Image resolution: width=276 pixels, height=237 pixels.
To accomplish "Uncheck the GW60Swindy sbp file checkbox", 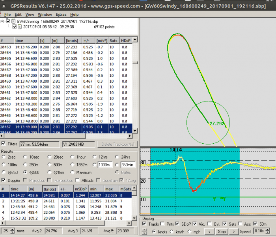I will [8, 21].
